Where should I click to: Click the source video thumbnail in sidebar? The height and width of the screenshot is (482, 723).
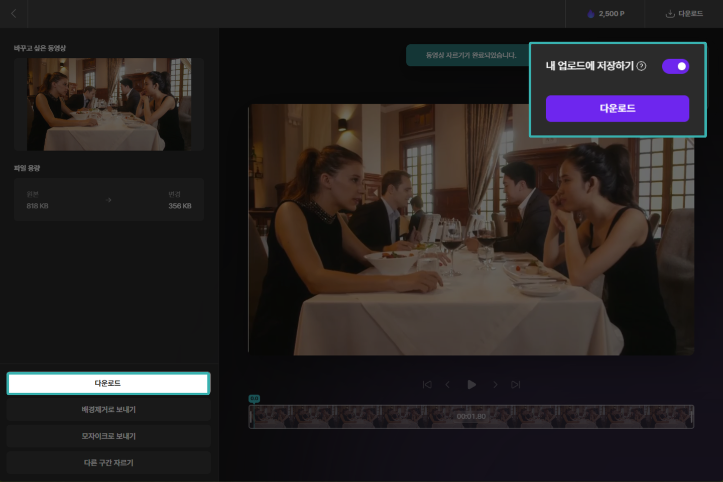(x=109, y=104)
